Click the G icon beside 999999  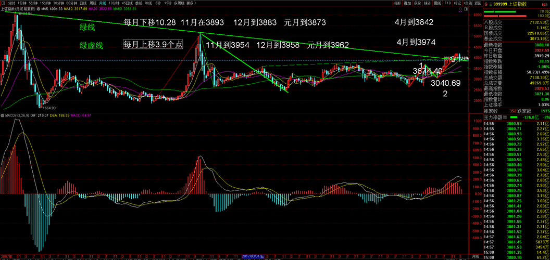[x=486, y=4]
